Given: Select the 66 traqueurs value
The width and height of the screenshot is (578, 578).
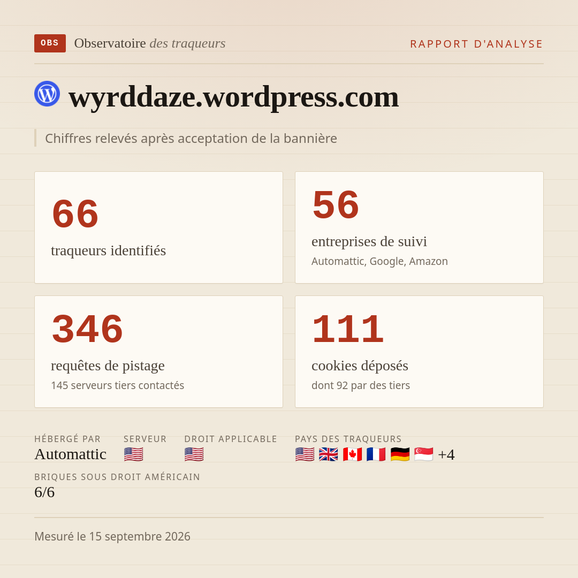Looking at the screenshot, I should click(x=75, y=214).
